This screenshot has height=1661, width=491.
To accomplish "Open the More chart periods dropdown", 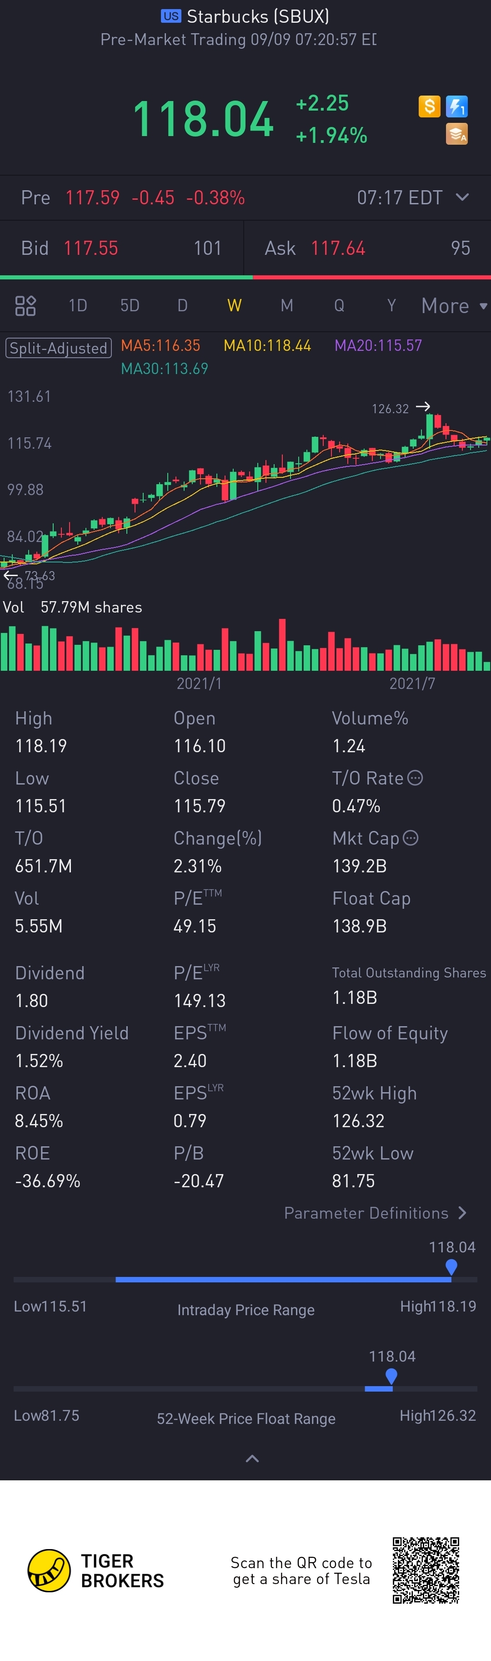I will (x=454, y=306).
